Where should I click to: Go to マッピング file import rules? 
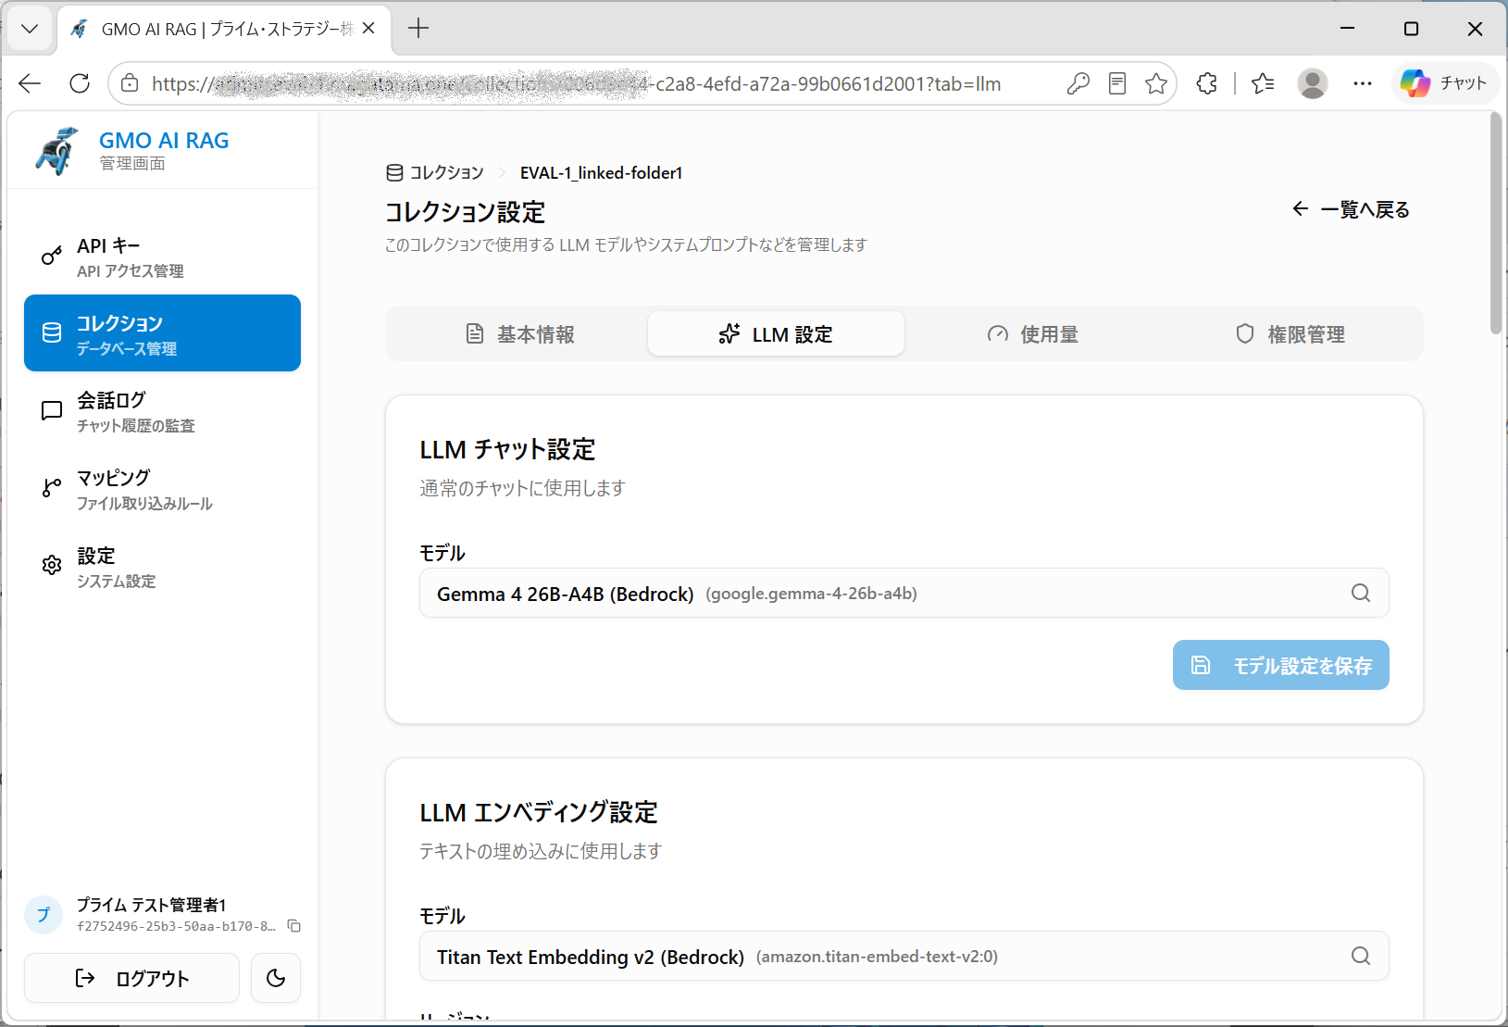162,489
